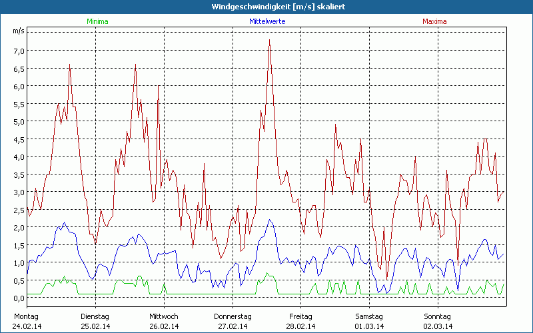
Task: Select the Donnerstag day label
Action: (233, 316)
